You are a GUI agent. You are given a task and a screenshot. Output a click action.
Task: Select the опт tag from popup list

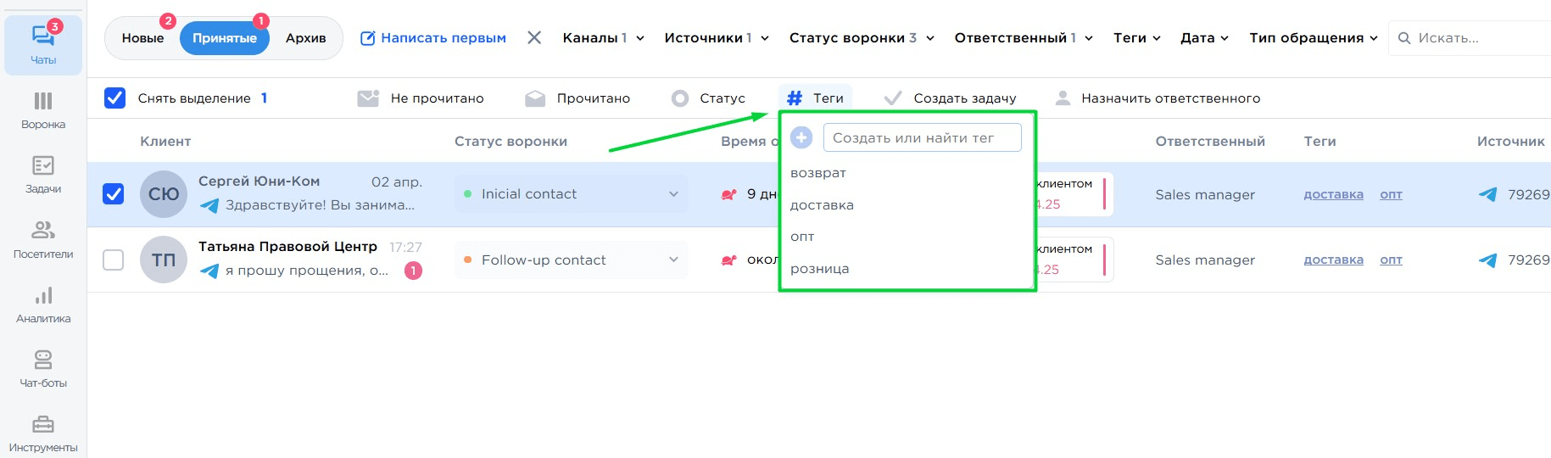(x=802, y=237)
